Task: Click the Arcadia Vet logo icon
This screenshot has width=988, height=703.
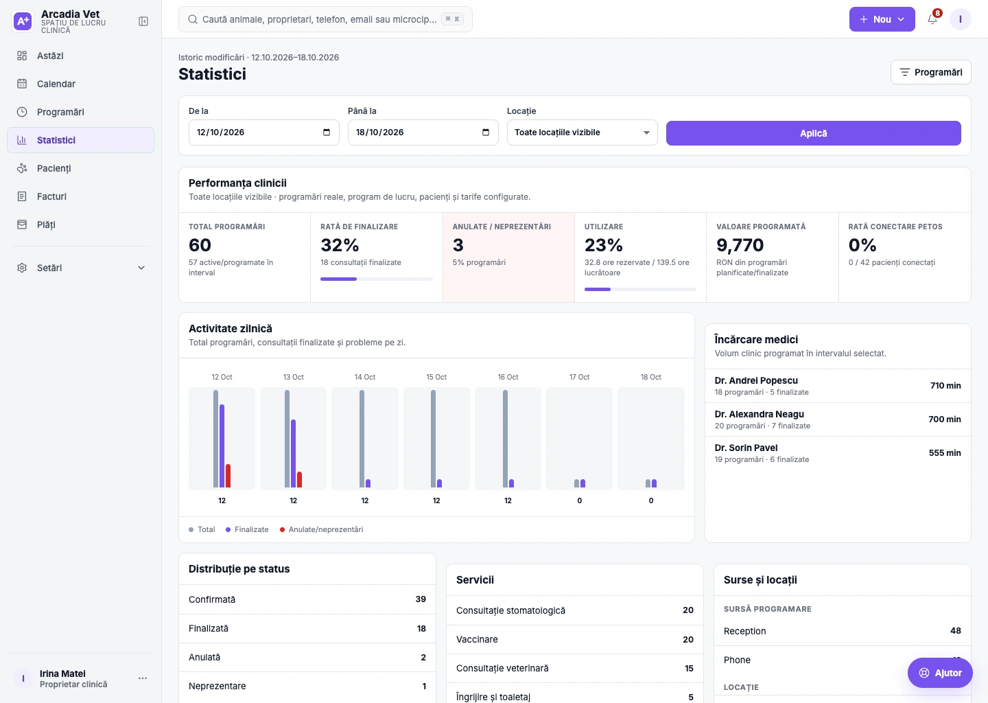Action: tap(23, 21)
